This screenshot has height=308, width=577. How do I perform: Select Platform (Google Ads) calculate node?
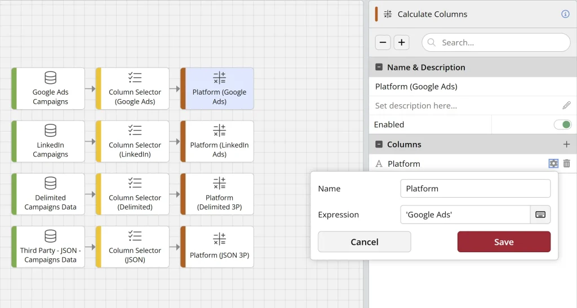tap(217, 88)
